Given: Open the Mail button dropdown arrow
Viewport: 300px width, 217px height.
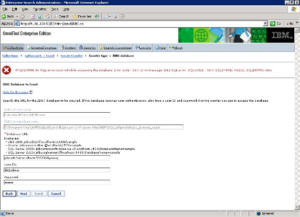Looking at the screenshot, I should tap(110, 17).
